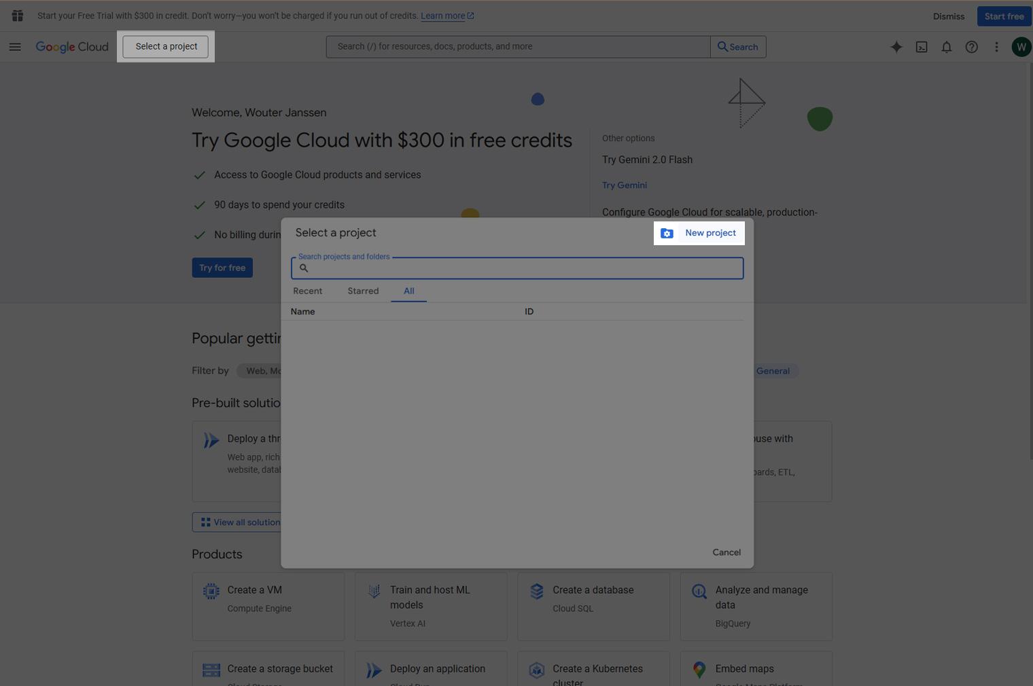This screenshot has height=686, width=1033.
Task: Open the help question mark icon
Action: pos(971,47)
